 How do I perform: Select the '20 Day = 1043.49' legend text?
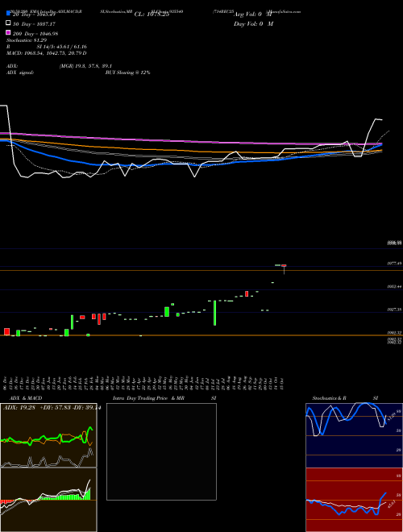pos(34,15)
